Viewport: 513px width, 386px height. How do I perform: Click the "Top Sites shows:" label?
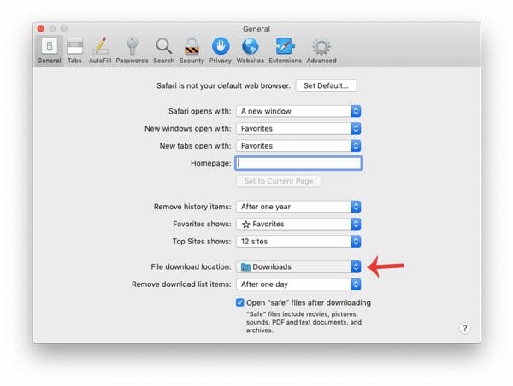coord(202,241)
